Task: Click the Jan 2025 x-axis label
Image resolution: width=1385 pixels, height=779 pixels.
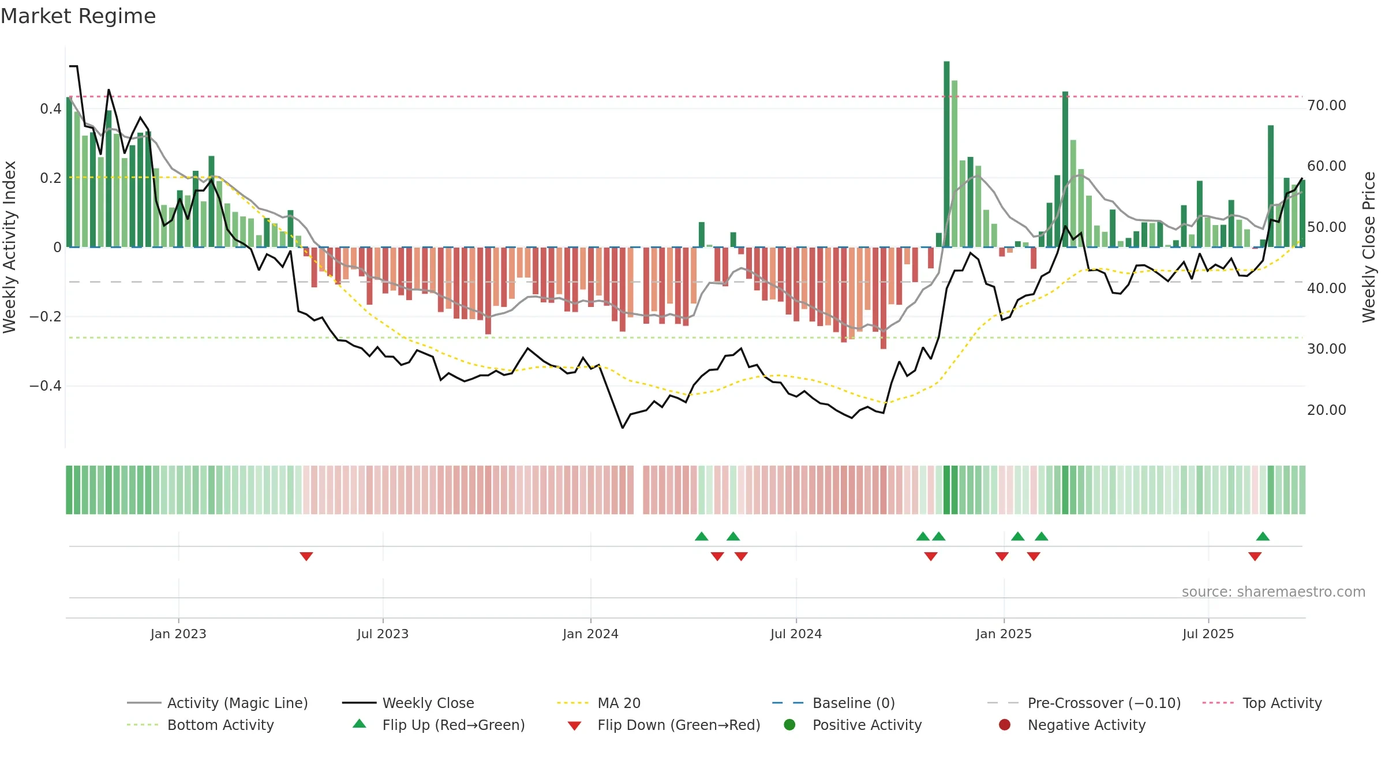Action: tap(1004, 634)
